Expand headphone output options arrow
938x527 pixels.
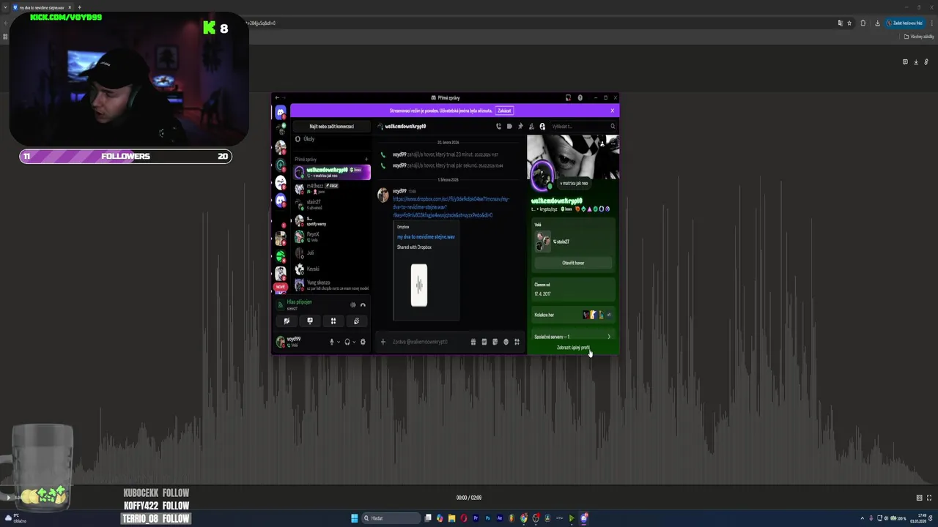[354, 342]
